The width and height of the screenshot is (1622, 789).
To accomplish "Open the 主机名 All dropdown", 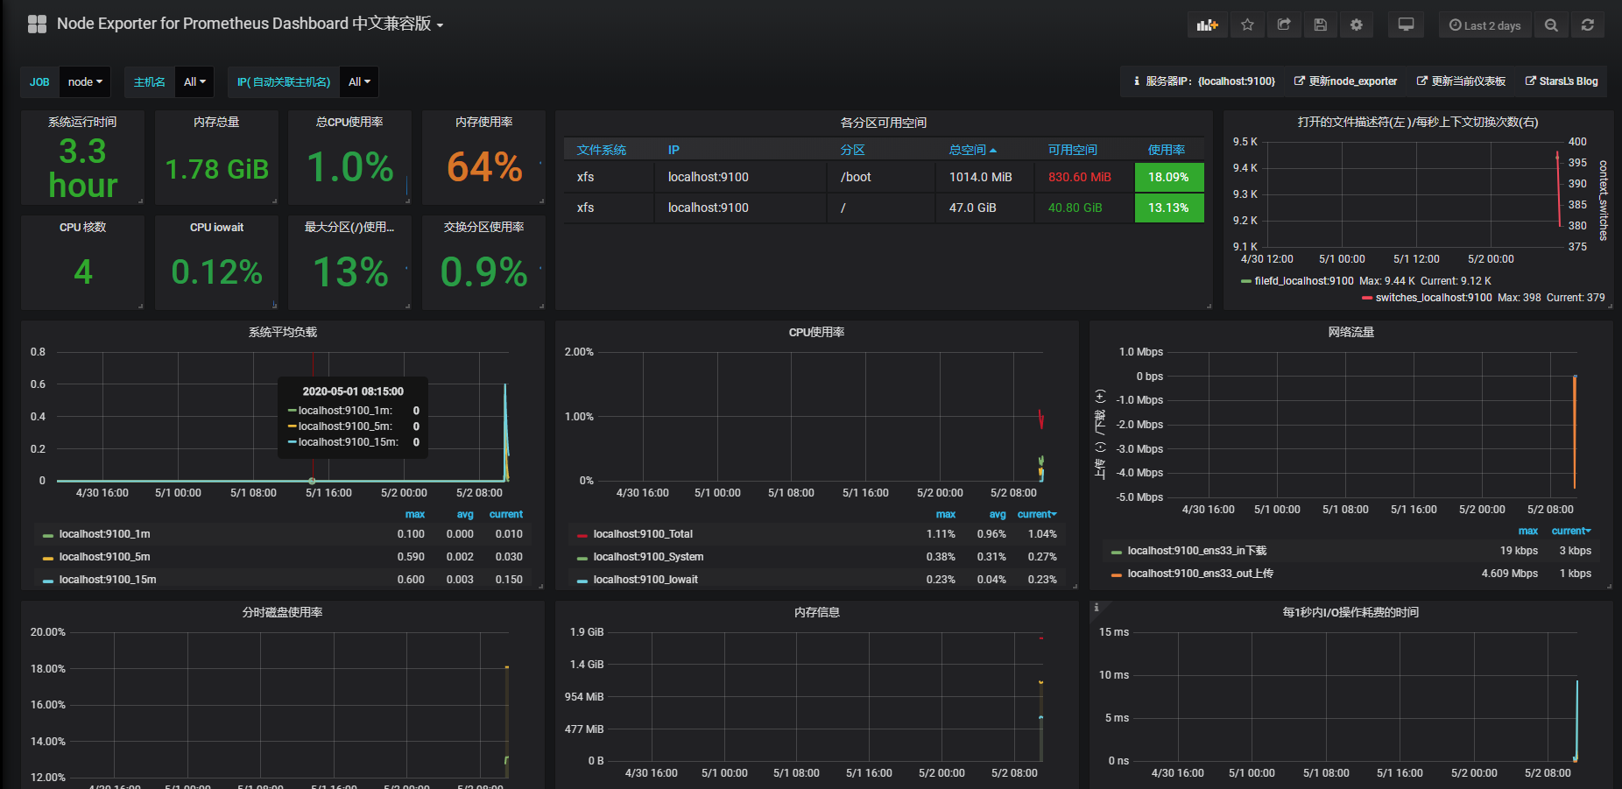I will pos(194,82).
